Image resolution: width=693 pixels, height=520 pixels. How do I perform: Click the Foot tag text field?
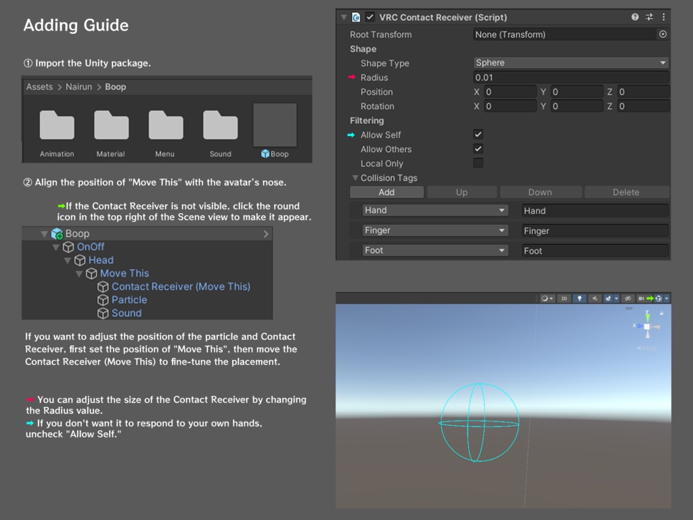[x=595, y=251]
